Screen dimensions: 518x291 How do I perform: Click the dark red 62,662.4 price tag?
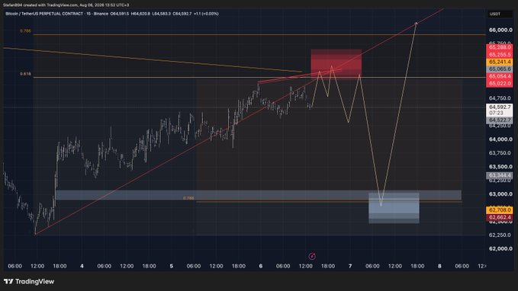[500, 217]
